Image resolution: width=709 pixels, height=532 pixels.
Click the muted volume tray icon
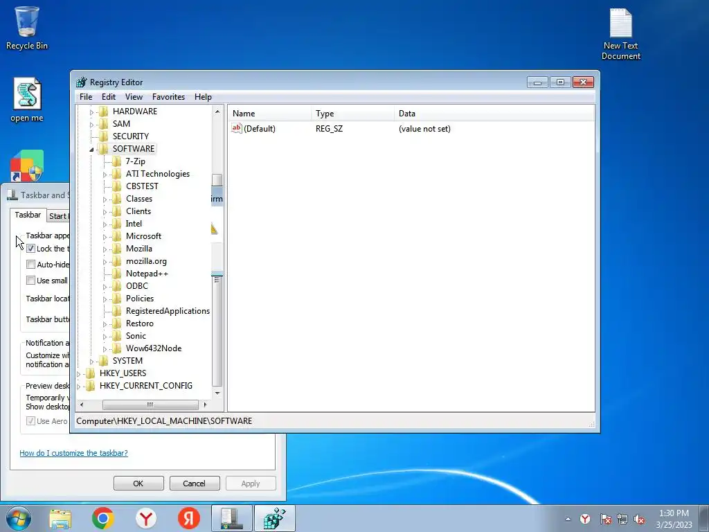coord(639,520)
